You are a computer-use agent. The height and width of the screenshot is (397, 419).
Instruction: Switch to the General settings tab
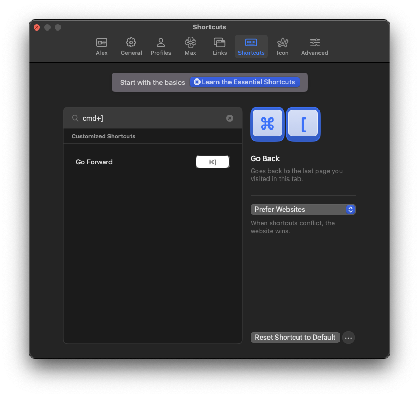point(131,46)
